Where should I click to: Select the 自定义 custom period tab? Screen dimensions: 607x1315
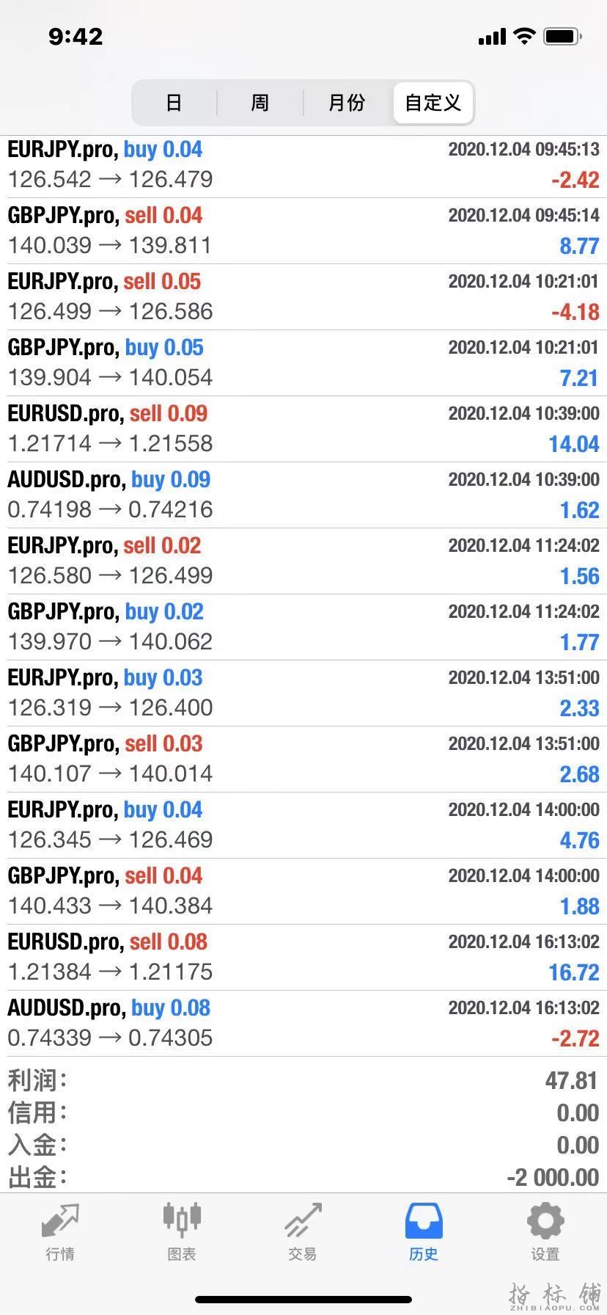point(433,103)
